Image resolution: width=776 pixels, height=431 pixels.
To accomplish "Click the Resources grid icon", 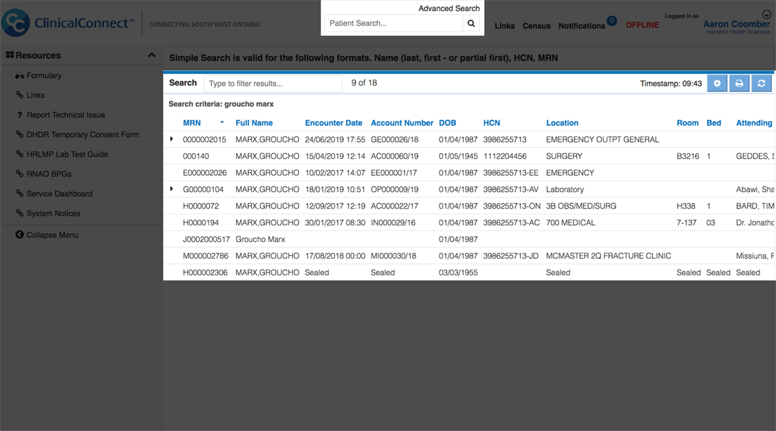I will (x=9, y=55).
